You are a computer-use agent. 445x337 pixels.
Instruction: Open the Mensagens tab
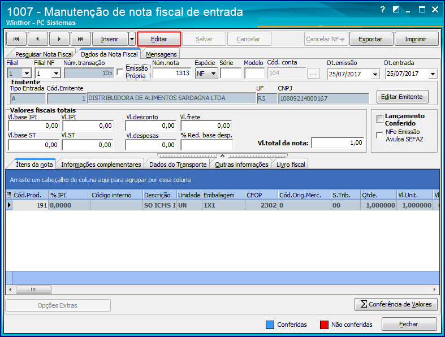click(161, 54)
